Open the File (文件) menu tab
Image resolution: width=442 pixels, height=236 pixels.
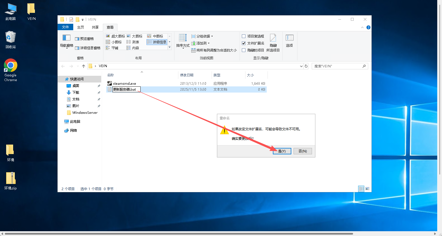[x=65, y=27]
